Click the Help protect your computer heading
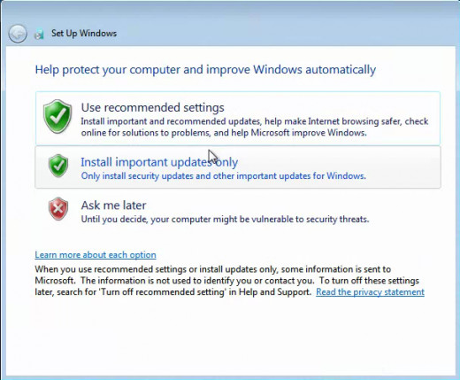Image resolution: width=460 pixels, height=380 pixels. (205, 70)
